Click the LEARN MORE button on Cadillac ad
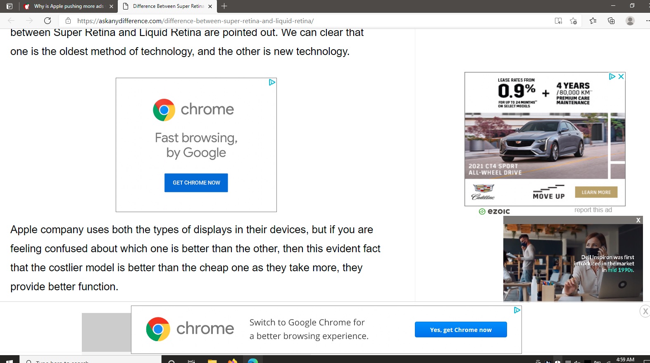 pyautogui.click(x=596, y=192)
